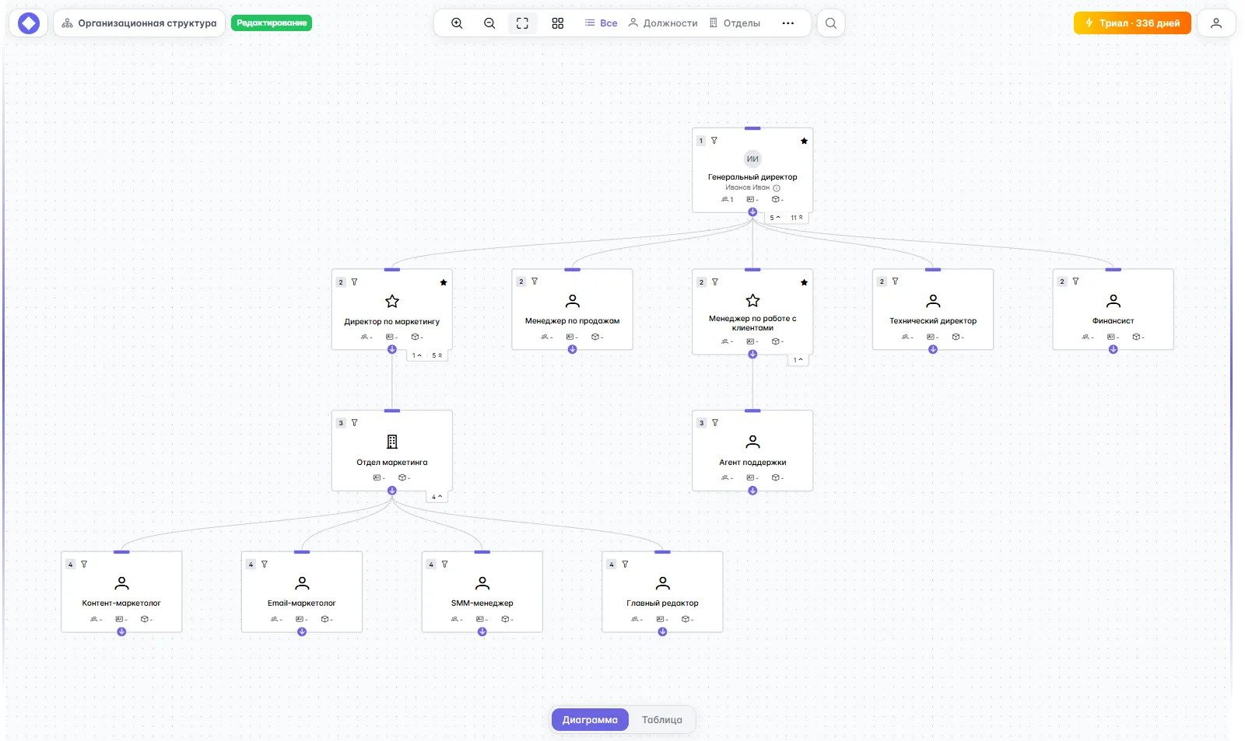Open search with the magnifier icon
This screenshot has width=1245, height=741.
(x=831, y=23)
